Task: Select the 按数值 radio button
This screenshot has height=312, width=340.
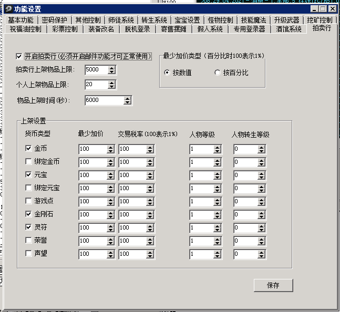Action: click(x=167, y=72)
